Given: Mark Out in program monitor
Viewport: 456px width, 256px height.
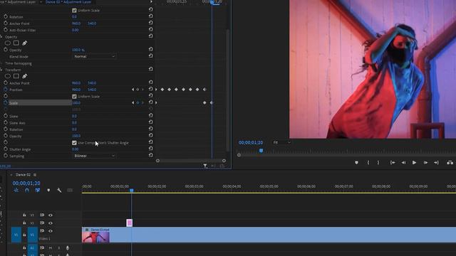Looking at the screenshot, I should tap(378, 163).
